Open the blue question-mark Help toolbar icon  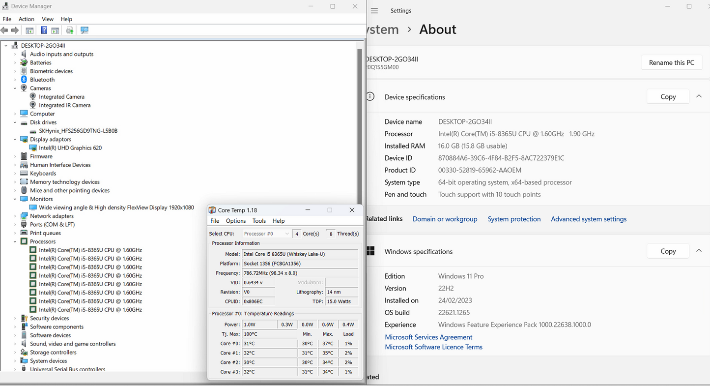click(44, 30)
